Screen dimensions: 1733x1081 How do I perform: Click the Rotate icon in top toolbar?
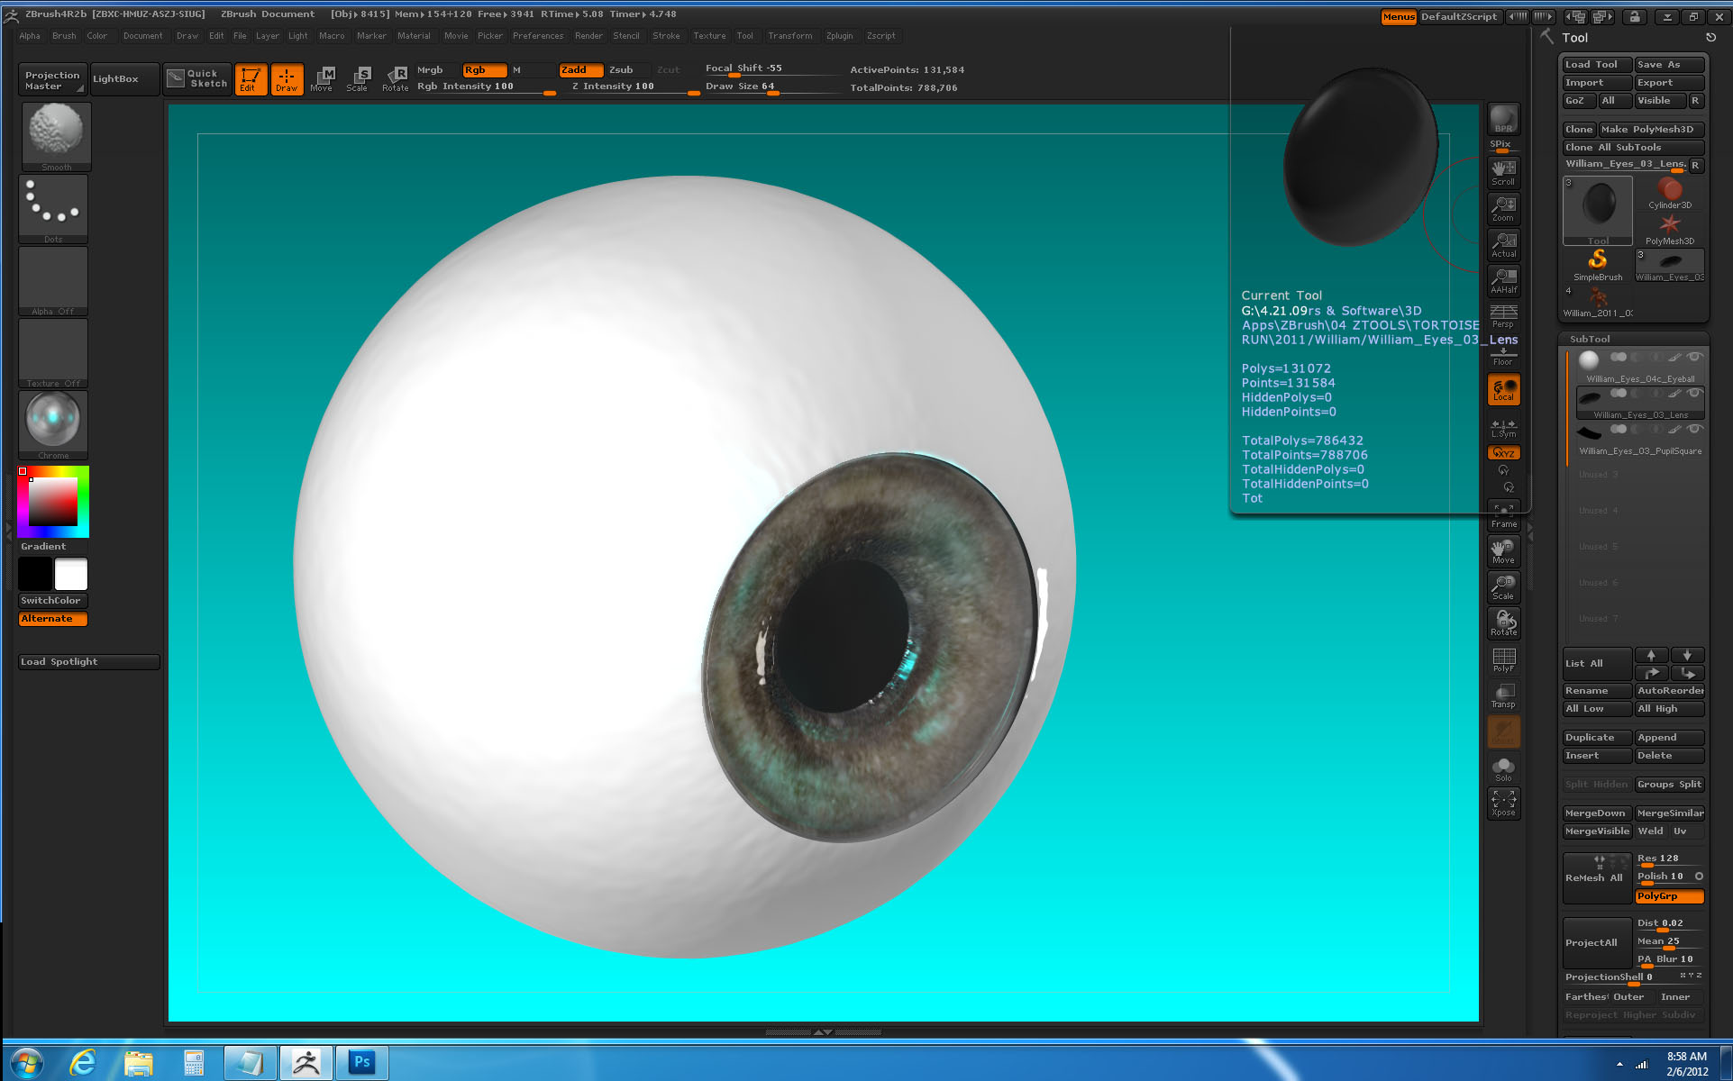click(x=395, y=78)
